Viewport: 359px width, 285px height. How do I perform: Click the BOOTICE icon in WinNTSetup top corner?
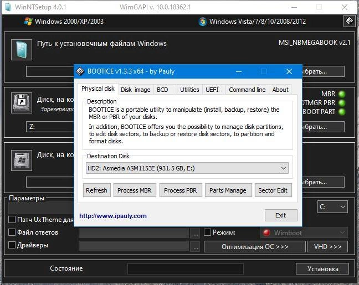pos(349,21)
